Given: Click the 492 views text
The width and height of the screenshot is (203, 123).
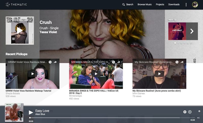Looking at the screenshot, I should (74, 99).
